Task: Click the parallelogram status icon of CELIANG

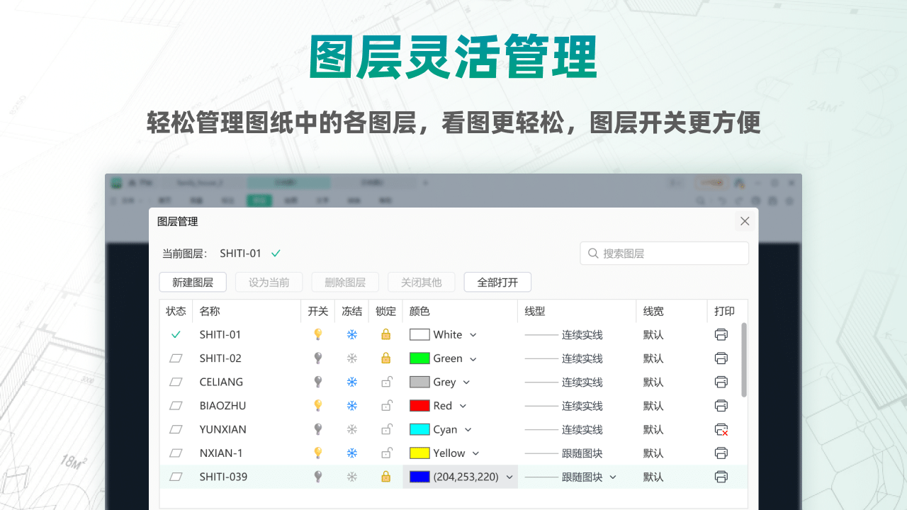Action: click(175, 382)
